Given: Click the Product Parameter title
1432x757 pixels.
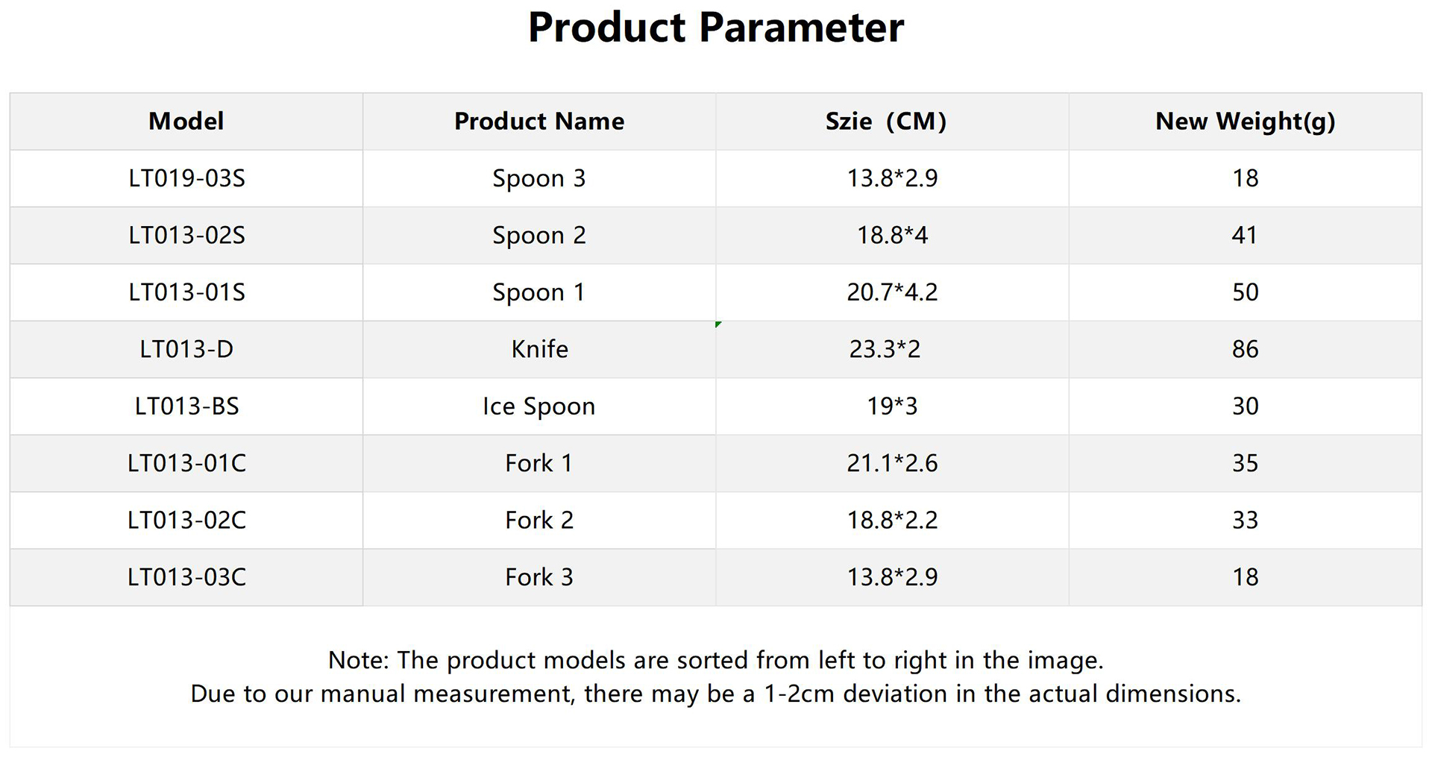Looking at the screenshot, I should (716, 28).
